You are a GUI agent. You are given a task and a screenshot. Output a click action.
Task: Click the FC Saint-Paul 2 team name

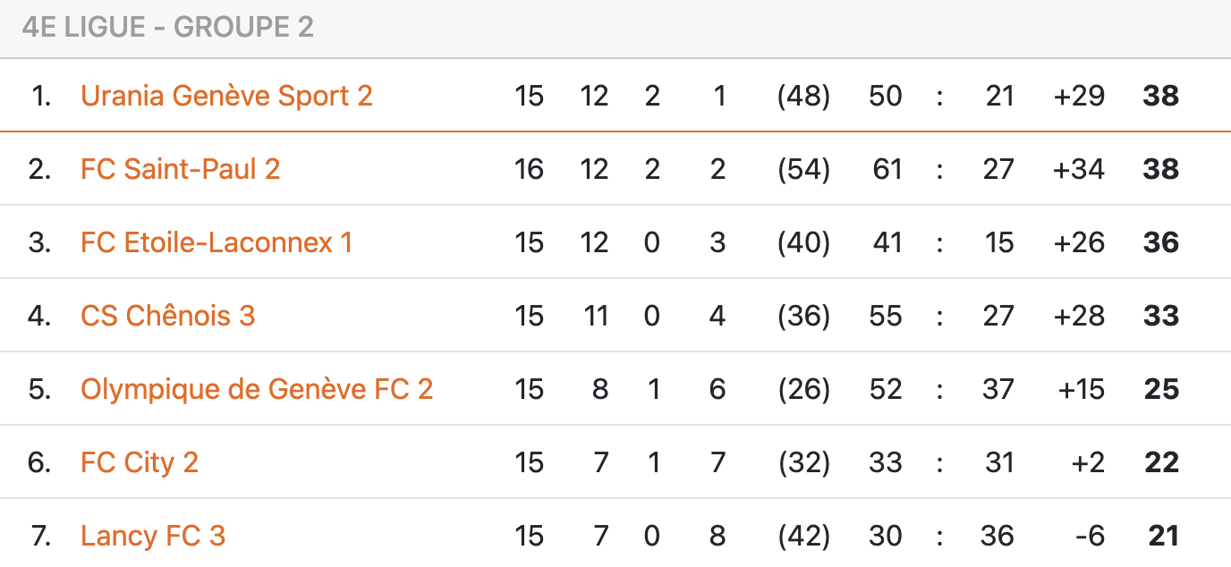pyautogui.click(x=180, y=169)
